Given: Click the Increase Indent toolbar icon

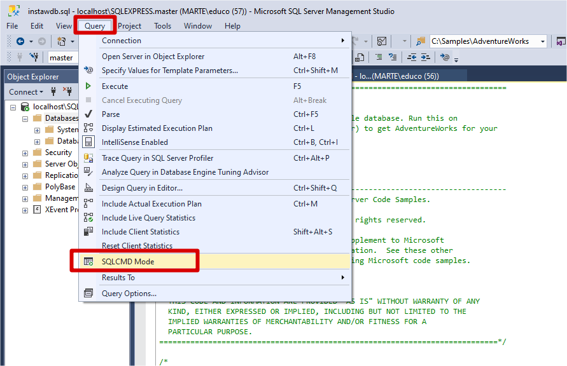Looking at the screenshot, I should coord(426,57).
